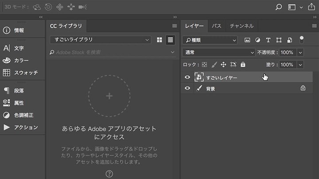Toggle the layer filter on/off switch

[302, 40]
